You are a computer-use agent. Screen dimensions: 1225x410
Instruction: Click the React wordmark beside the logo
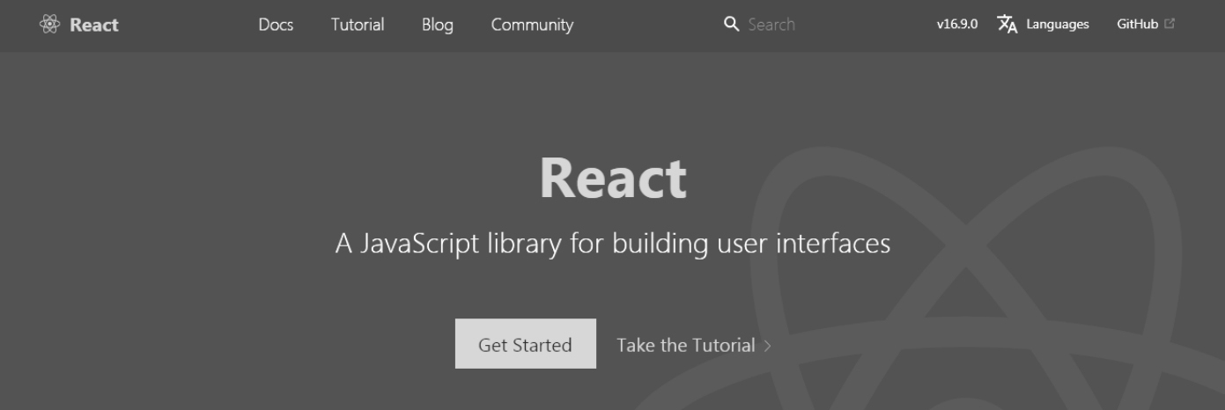click(94, 25)
